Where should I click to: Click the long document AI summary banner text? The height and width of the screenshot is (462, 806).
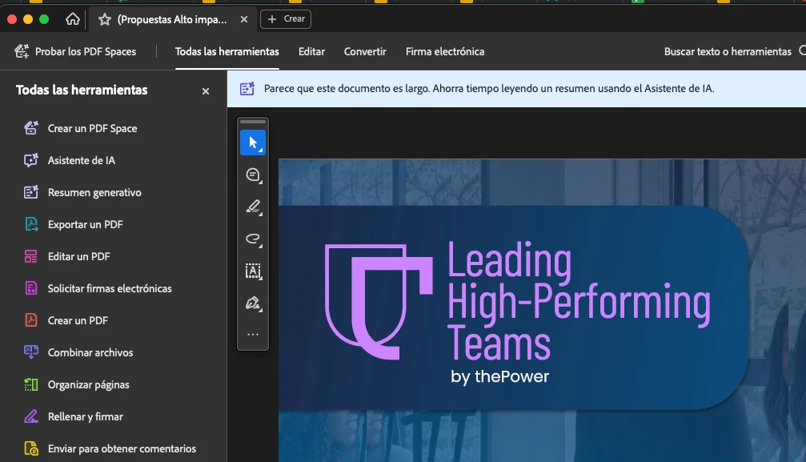tap(489, 89)
